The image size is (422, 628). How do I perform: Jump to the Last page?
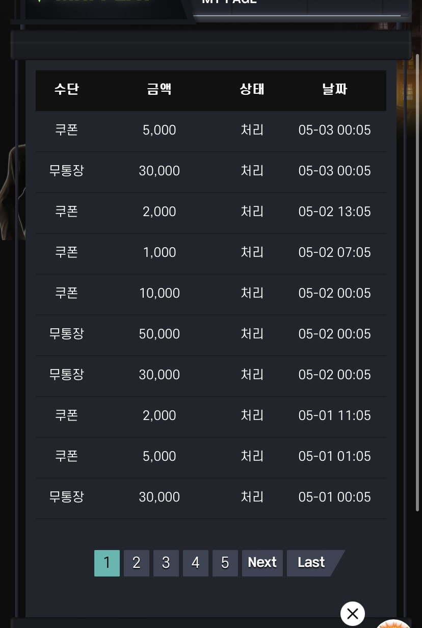click(x=312, y=563)
